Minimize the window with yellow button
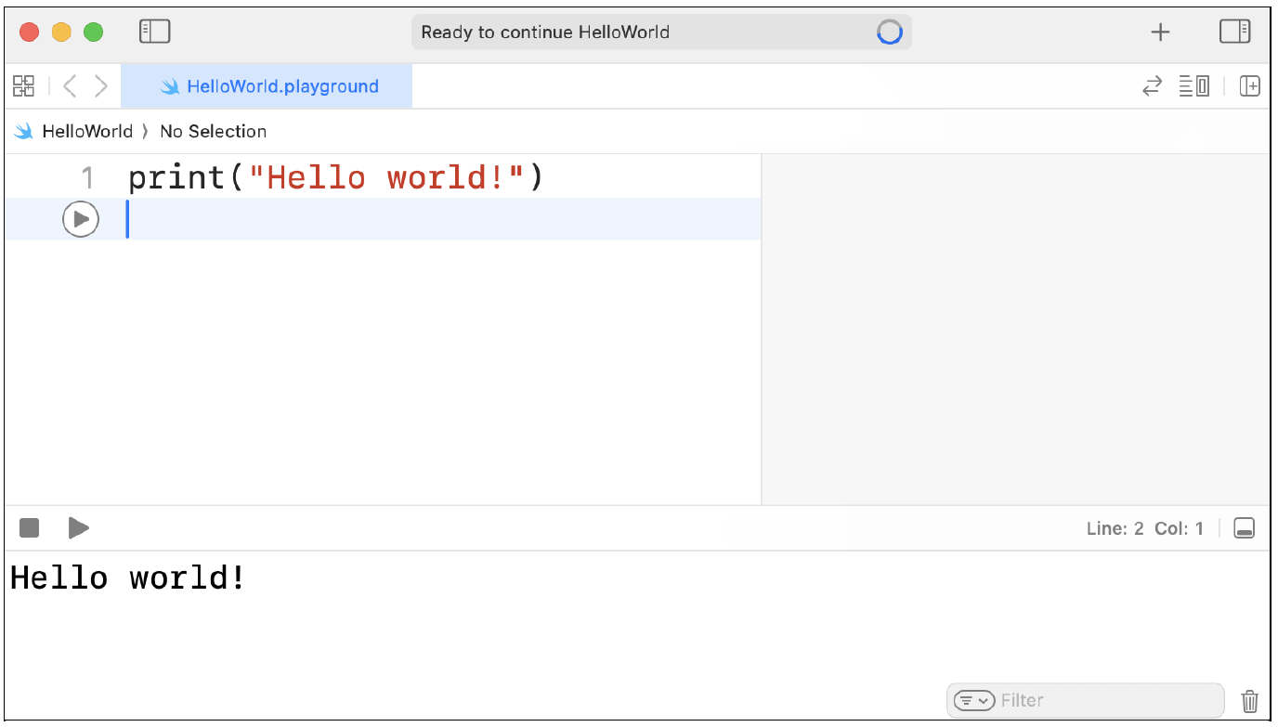The image size is (1278, 727). click(61, 32)
